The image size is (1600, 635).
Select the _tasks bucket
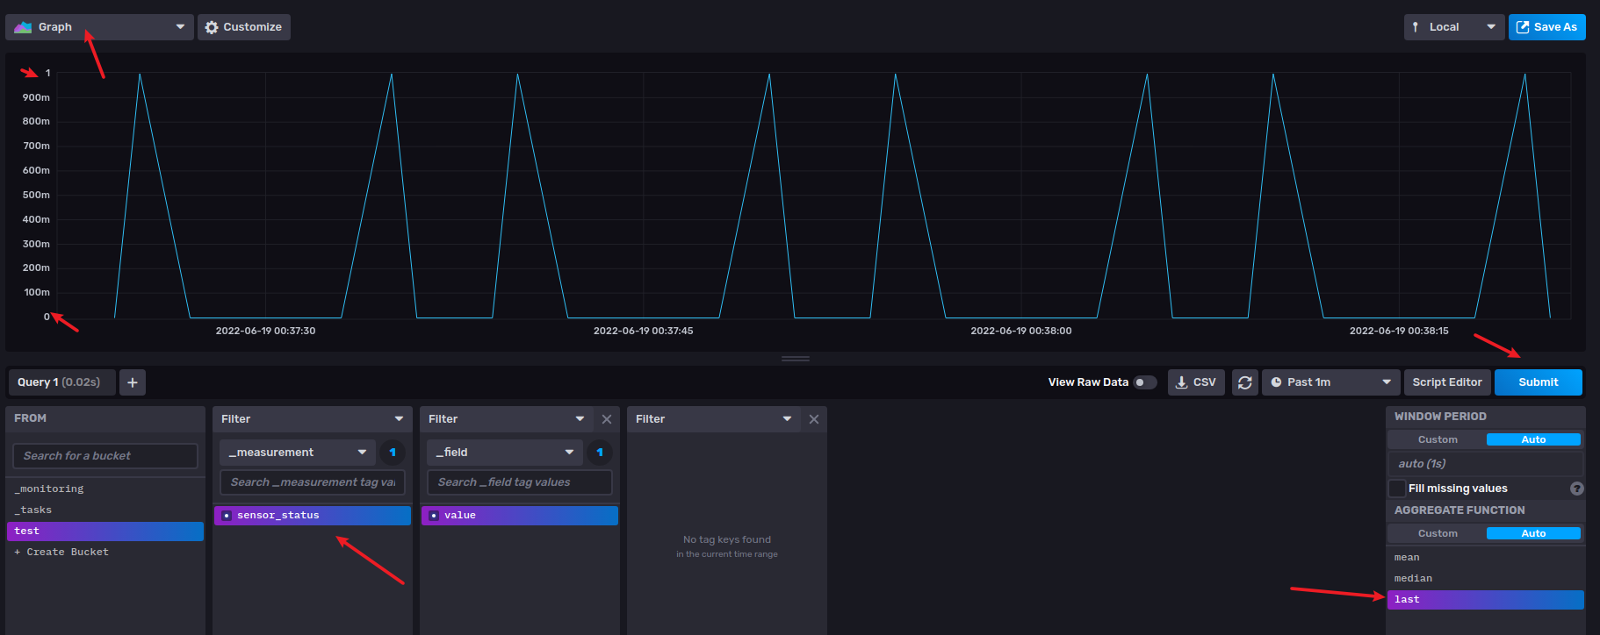click(x=105, y=510)
